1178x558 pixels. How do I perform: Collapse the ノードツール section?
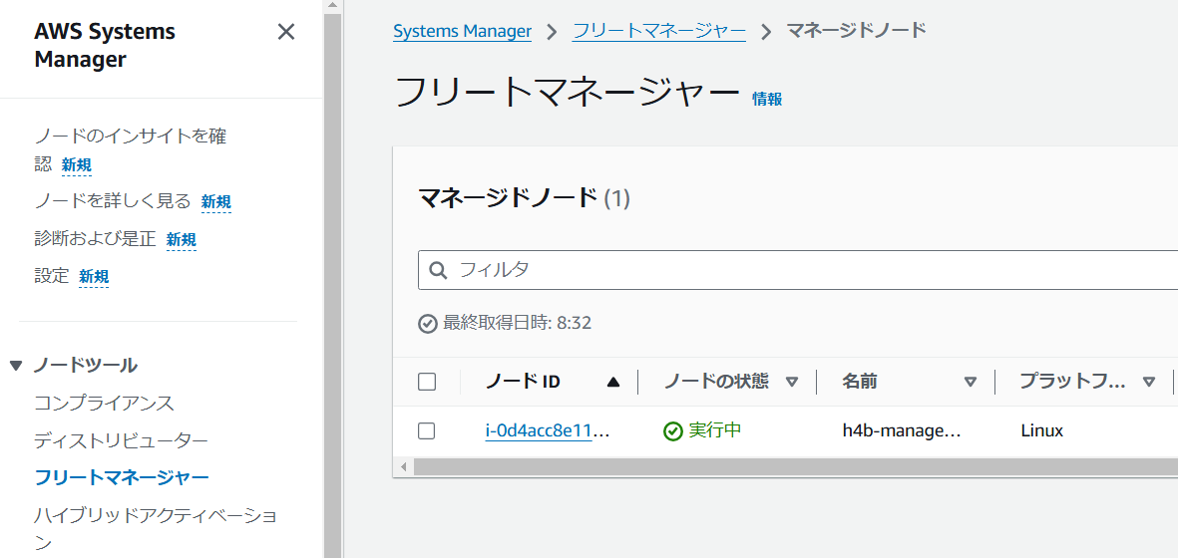pos(17,366)
